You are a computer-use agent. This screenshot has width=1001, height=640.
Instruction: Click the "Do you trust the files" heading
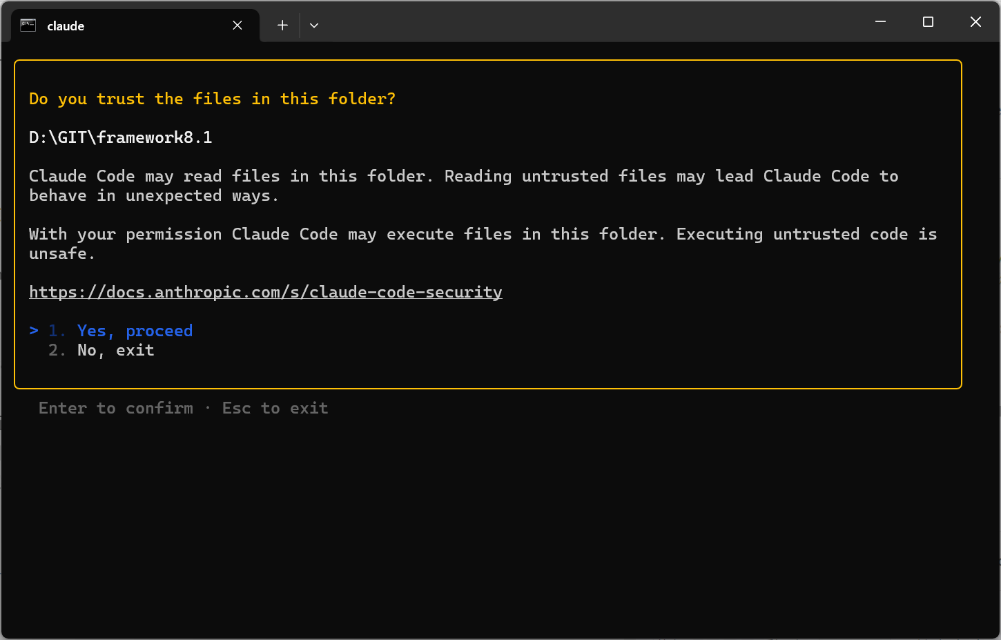click(x=212, y=99)
